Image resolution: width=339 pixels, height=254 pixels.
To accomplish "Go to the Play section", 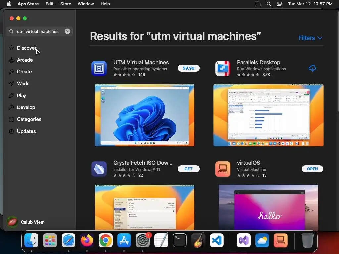I will 22,96.
